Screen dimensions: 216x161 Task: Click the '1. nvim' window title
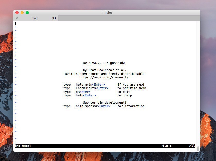107,13
